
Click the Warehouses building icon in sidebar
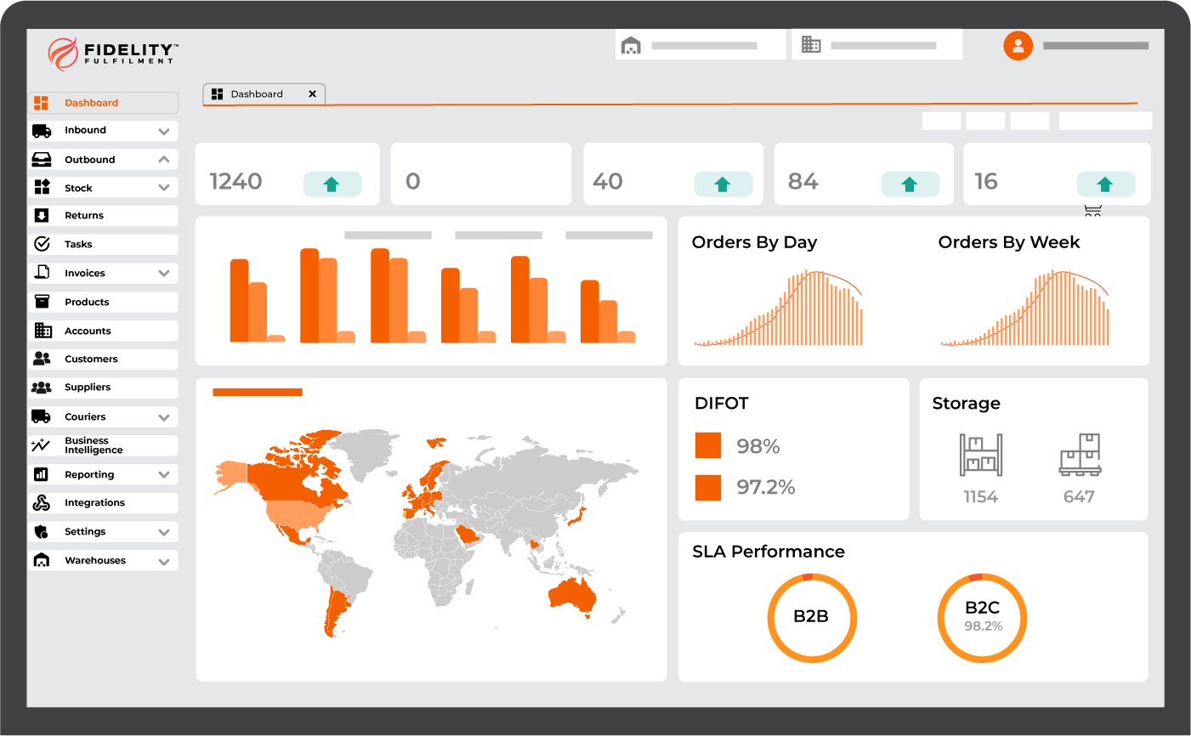(x=42, y=560)
